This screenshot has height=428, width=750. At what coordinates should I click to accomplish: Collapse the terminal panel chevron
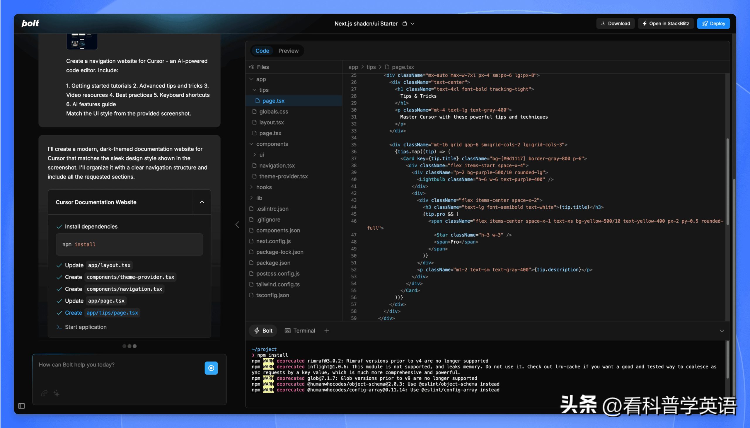point(722,331)
